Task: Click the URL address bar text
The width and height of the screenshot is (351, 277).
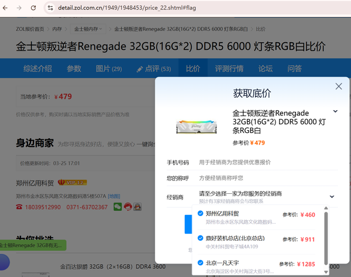Action: (127, 8)
